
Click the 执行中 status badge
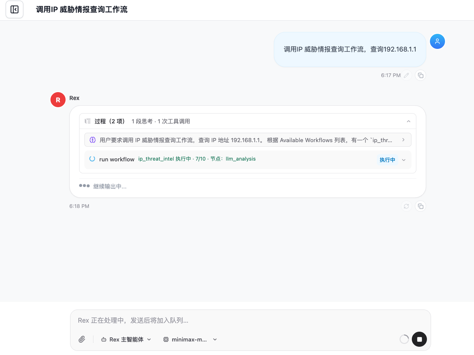pyautogui.click(x=387, y=160)
